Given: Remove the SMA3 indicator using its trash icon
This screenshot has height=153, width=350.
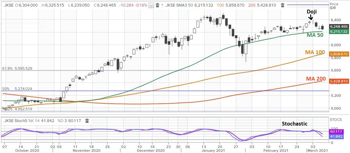Looking at the screenshot, I should click(x=283, y=5).
